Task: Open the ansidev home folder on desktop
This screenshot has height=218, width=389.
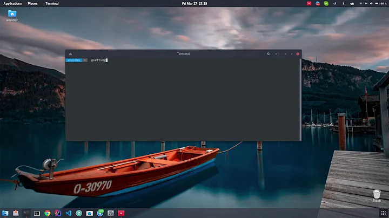Action: [12, 13]
